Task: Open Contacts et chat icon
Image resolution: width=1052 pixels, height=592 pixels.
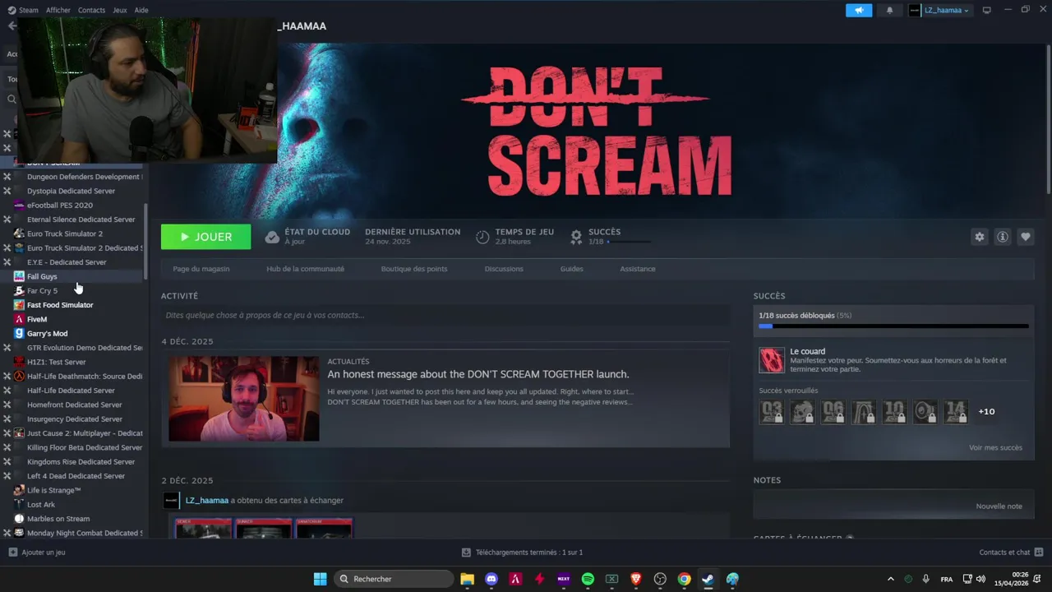Action: [x=1039, y=553]
